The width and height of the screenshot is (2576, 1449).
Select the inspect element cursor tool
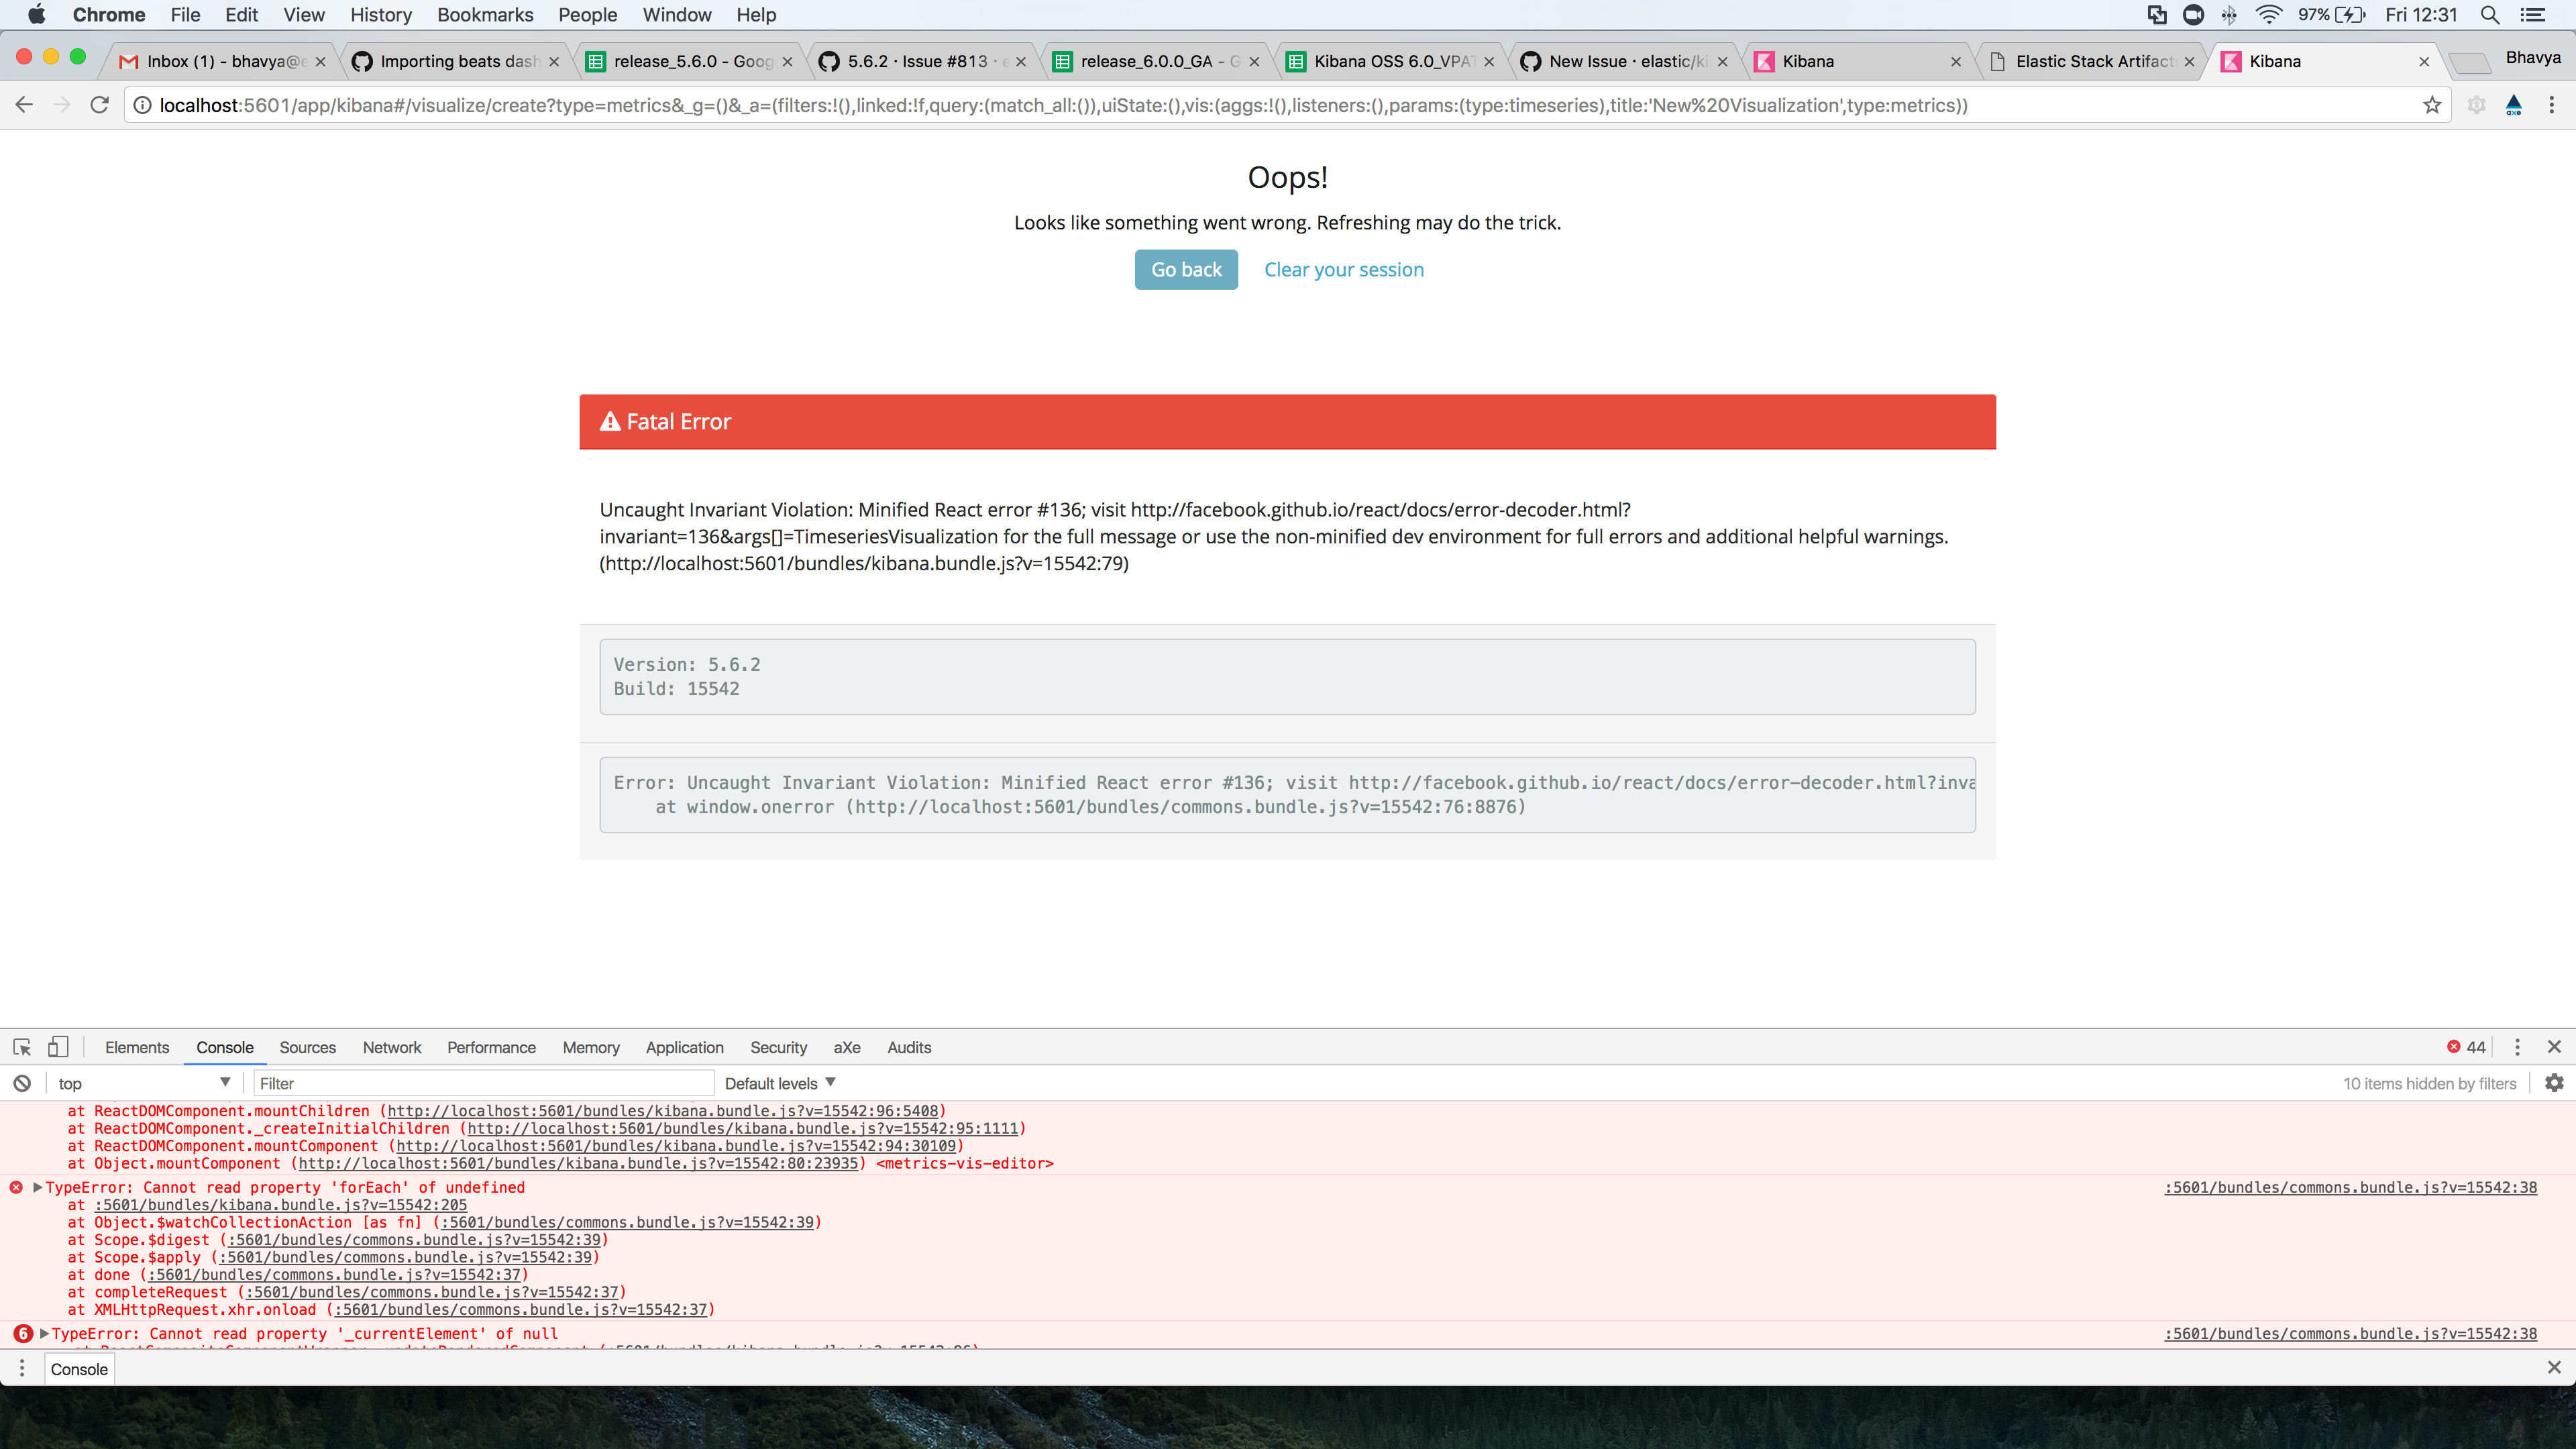point(21,1047)
